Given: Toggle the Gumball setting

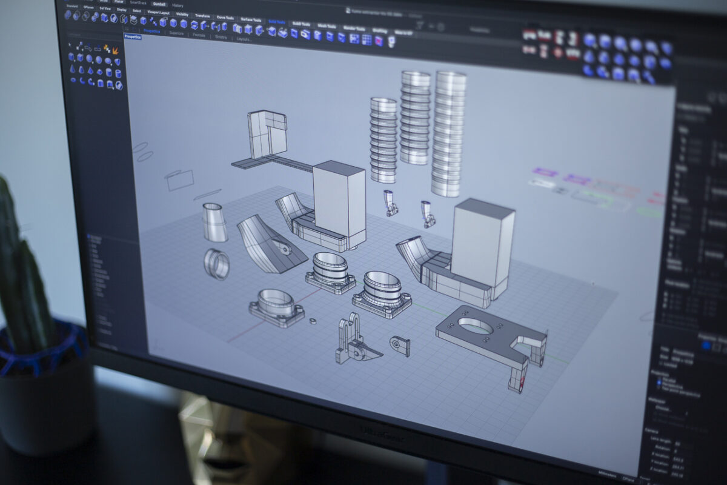Looking at the screenshot, I should point(159,4).
